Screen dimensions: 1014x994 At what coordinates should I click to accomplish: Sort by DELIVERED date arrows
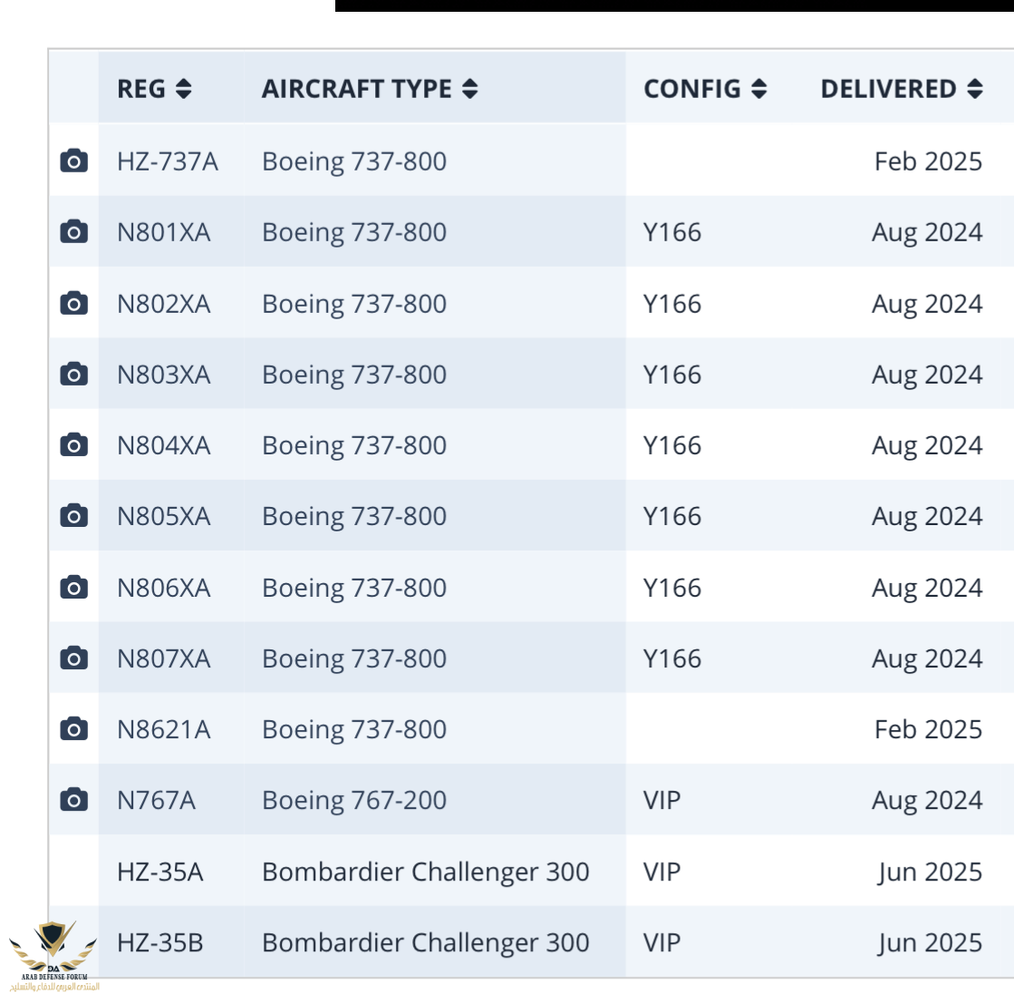pos(975,89)
